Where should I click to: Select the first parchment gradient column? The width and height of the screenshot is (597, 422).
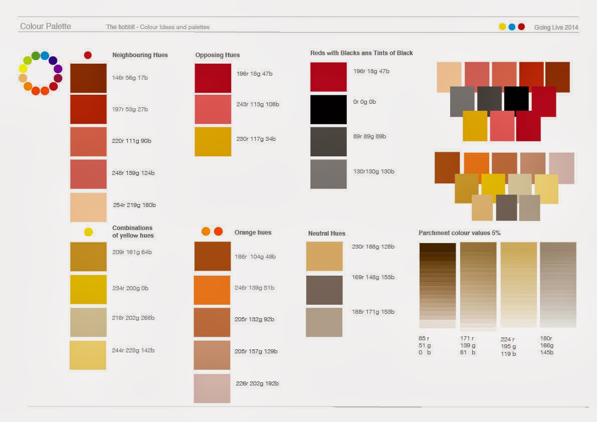click(x=437, y=283)
